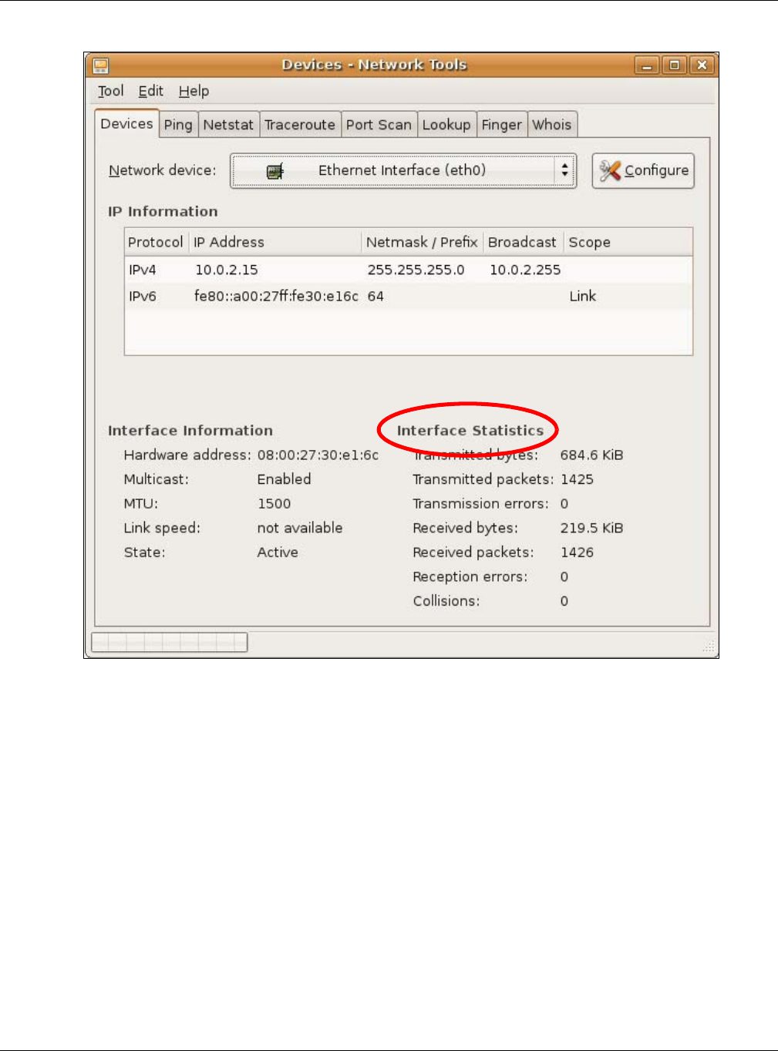The width and height of the screenshot is (778, 1051).
Task: Select the IPv4 protocol cell
Action: pyautogui.click(x=143, y=270)
